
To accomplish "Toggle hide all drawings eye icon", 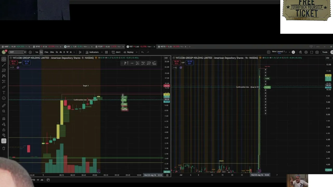I will pyautogui.click(x=4, y=135).
